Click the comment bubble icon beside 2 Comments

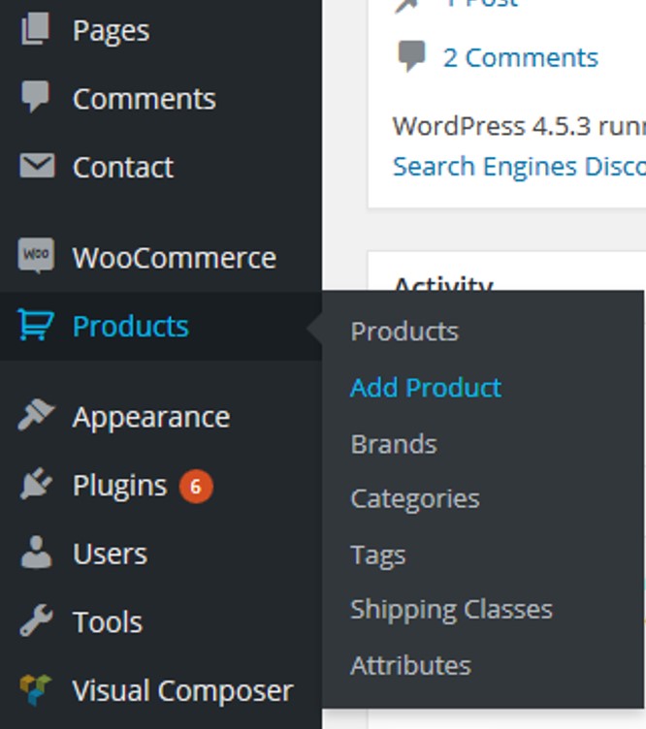pyautogui.click(x=411, y=56)
